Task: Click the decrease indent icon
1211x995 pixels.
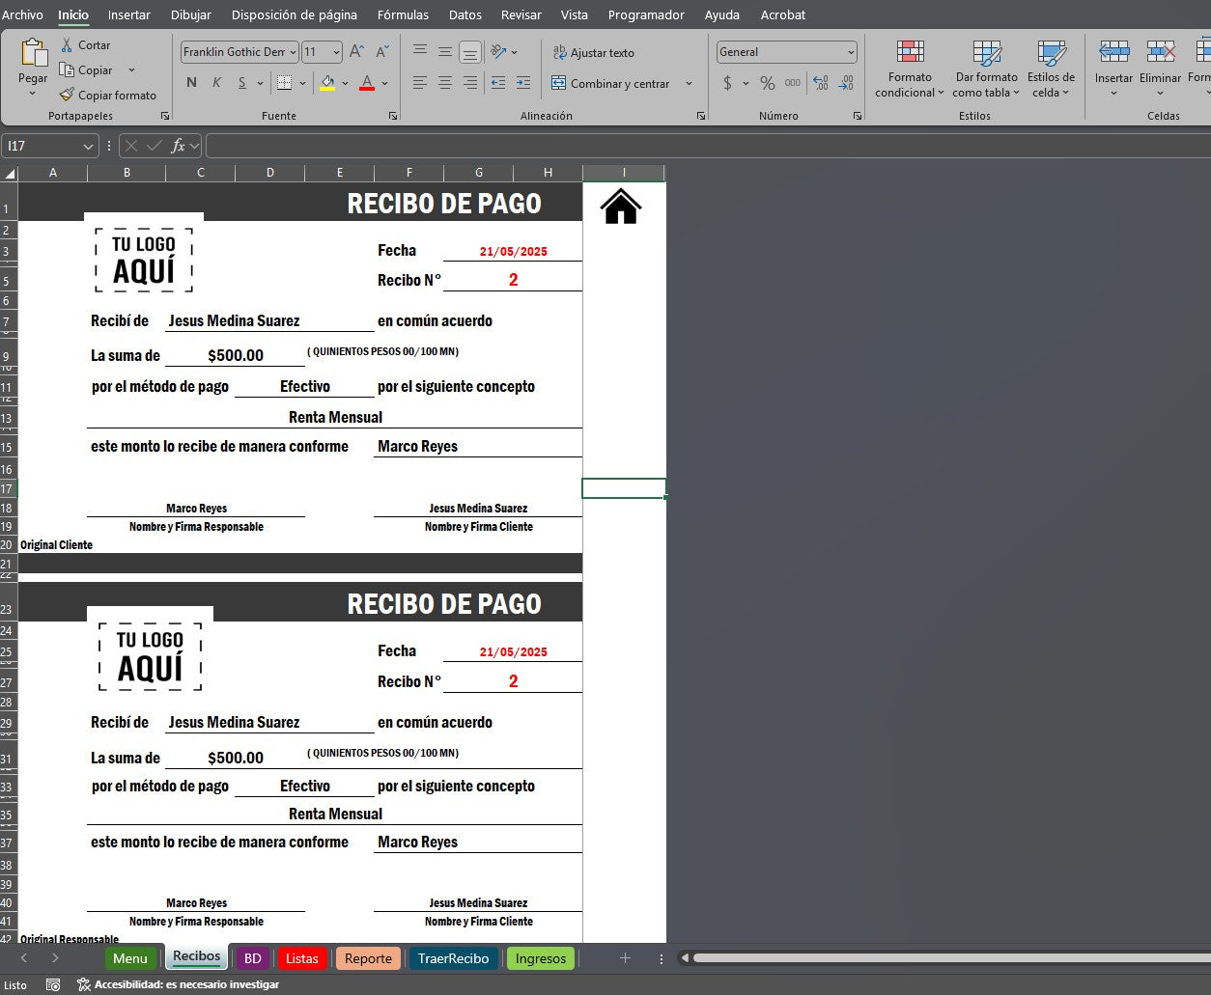Action: coord(498,83)
